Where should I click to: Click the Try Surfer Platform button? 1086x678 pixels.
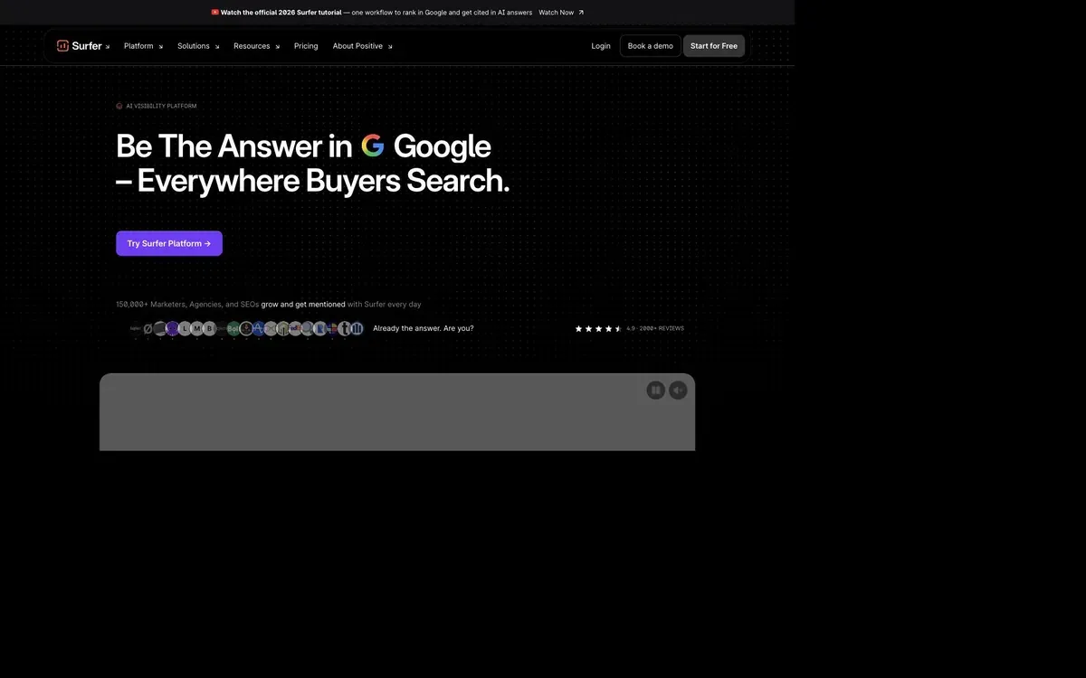[x=169, y=243]
